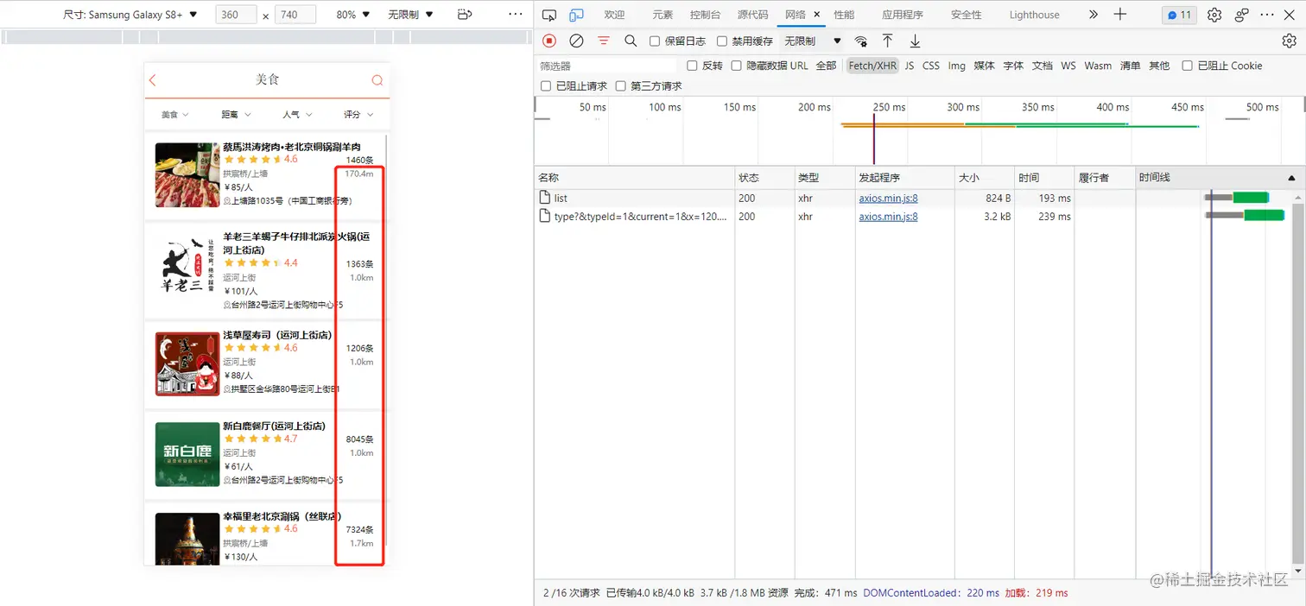Open network panel settings gear
This screenshot has width=1306, height=606.
tap(1289, 41)
